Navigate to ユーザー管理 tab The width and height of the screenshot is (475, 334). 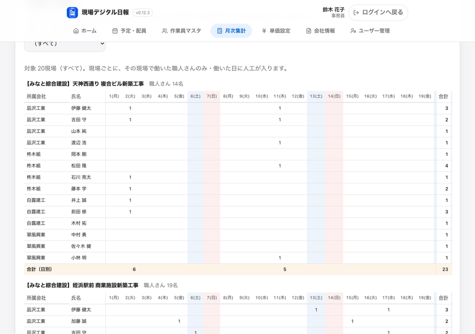click(370, 31)
